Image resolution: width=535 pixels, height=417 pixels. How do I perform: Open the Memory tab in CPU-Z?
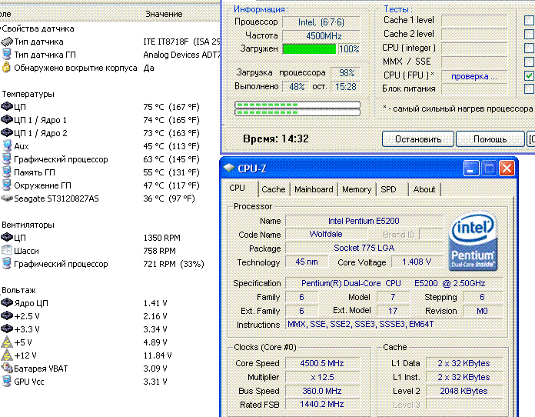[357, 189]
